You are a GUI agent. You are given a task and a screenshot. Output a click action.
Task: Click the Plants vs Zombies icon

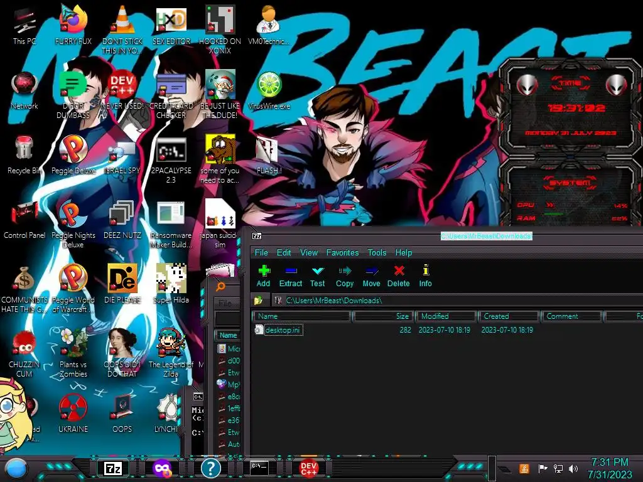pos(73,343)
